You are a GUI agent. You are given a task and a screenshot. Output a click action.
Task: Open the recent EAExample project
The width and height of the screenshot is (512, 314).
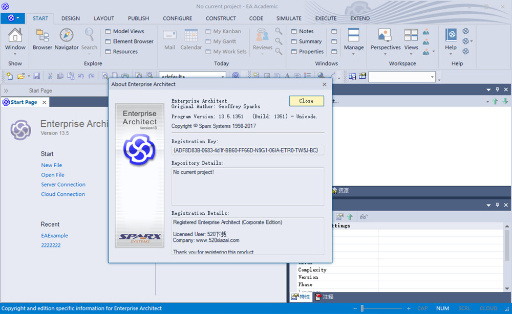point(54,235)
